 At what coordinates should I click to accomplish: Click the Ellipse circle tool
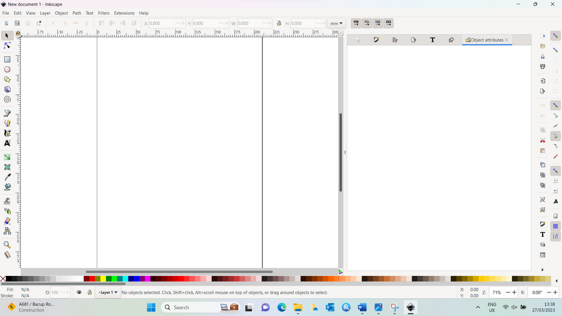tap(7, 70)
